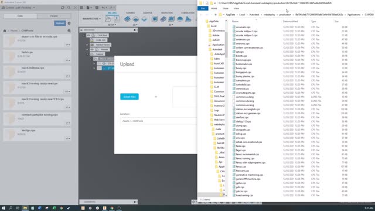This screenshot has height=211, width=375.
Task: Open Adobe folder in Explorer tree
Action: tap(216, 35)
